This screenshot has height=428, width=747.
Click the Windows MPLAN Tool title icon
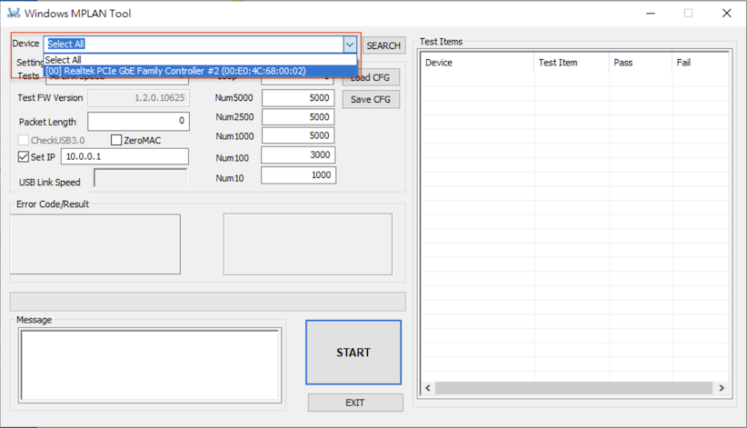[14, 13]
